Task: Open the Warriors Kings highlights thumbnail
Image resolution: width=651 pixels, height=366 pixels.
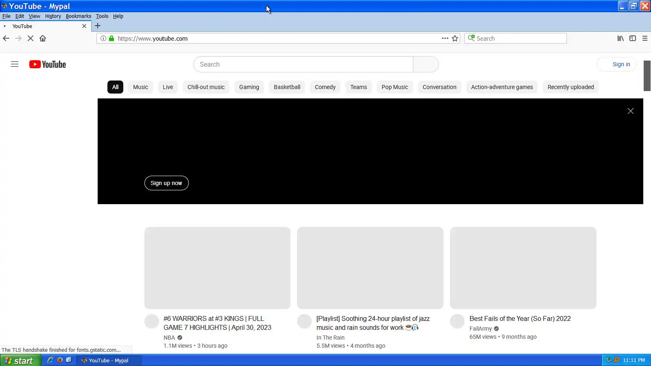Action: (x=217, y=268)
